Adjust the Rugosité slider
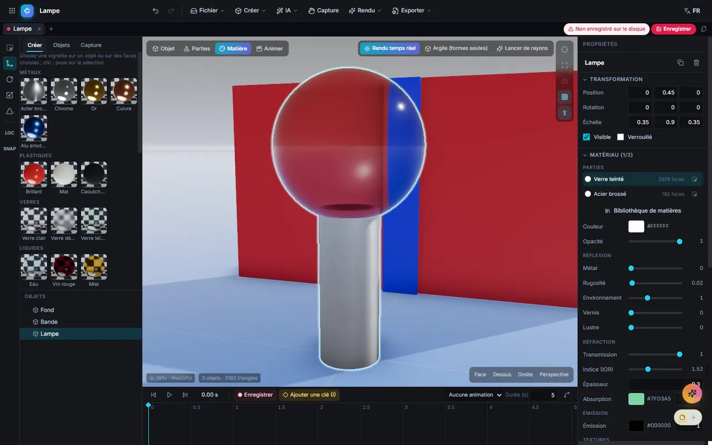712x445 pixels. [655, 283]
